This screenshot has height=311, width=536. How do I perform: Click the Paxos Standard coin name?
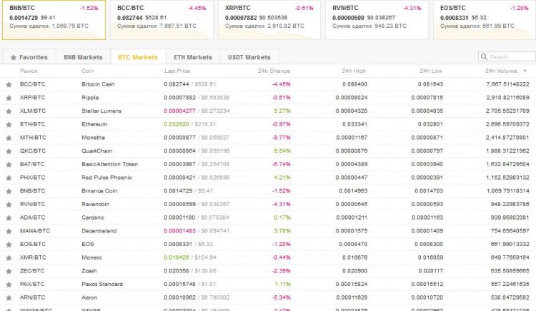pos(102,284)
